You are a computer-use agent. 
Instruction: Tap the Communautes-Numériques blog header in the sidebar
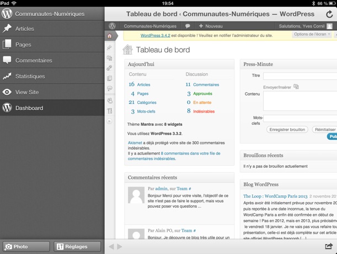(52, 14)
